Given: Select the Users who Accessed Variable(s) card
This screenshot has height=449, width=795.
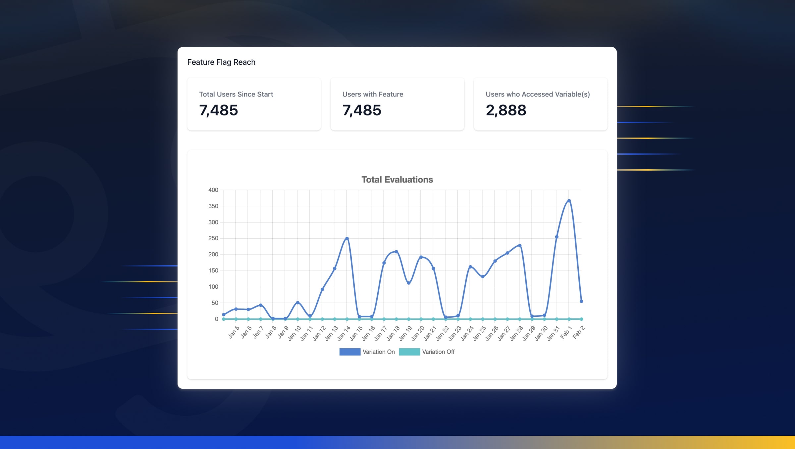Looking at the screenshot, I should click(x=540, y=104).
